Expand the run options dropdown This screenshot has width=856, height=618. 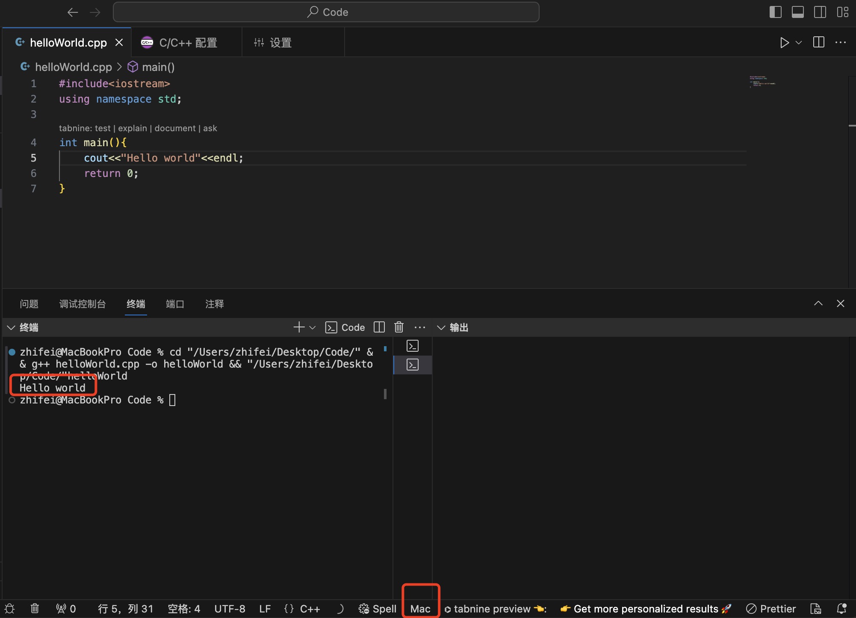pyautogui.click(x=799, y=42)
